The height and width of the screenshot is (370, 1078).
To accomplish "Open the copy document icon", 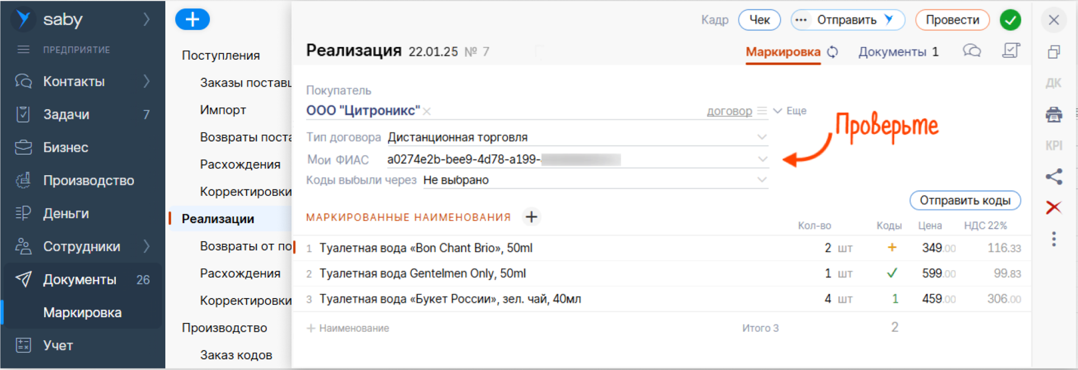I will 1054,52.
